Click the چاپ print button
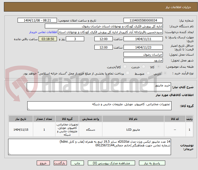198x170 pixels. (x=77, y=163)
